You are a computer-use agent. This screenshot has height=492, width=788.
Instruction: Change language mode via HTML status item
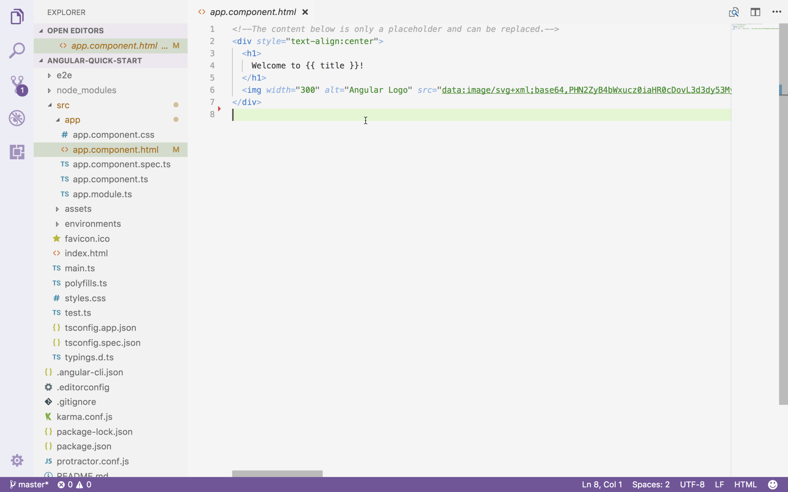pyautogui.click(x=745, y=484)
